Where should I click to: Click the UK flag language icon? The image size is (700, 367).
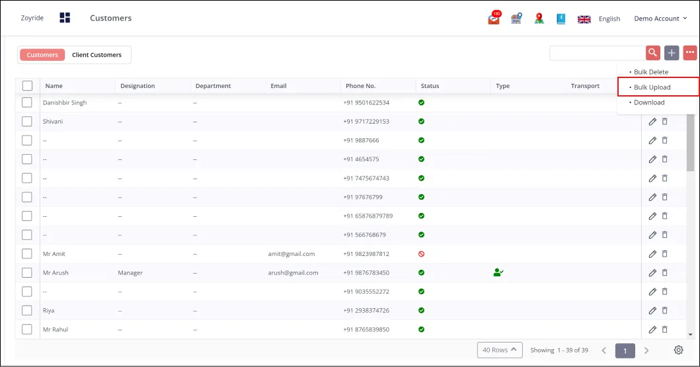pos(584,19)
